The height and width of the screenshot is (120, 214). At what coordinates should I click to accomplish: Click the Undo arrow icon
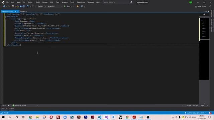point(28,6)
